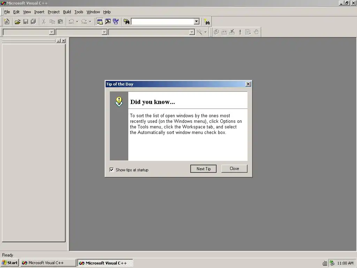Screen dimensions: 357x268
Task: Click the Next Tip button
Action: [x=203, y=169]
